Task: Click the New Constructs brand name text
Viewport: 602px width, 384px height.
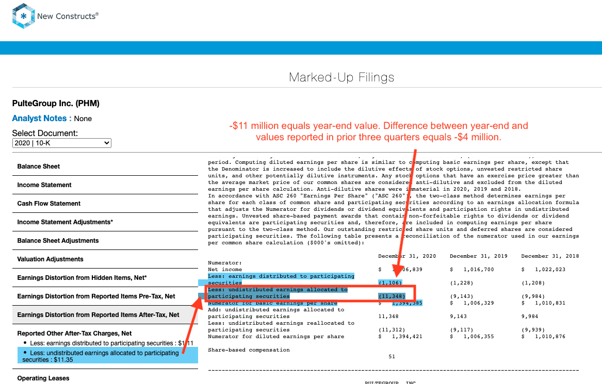Action: point(68,16)
